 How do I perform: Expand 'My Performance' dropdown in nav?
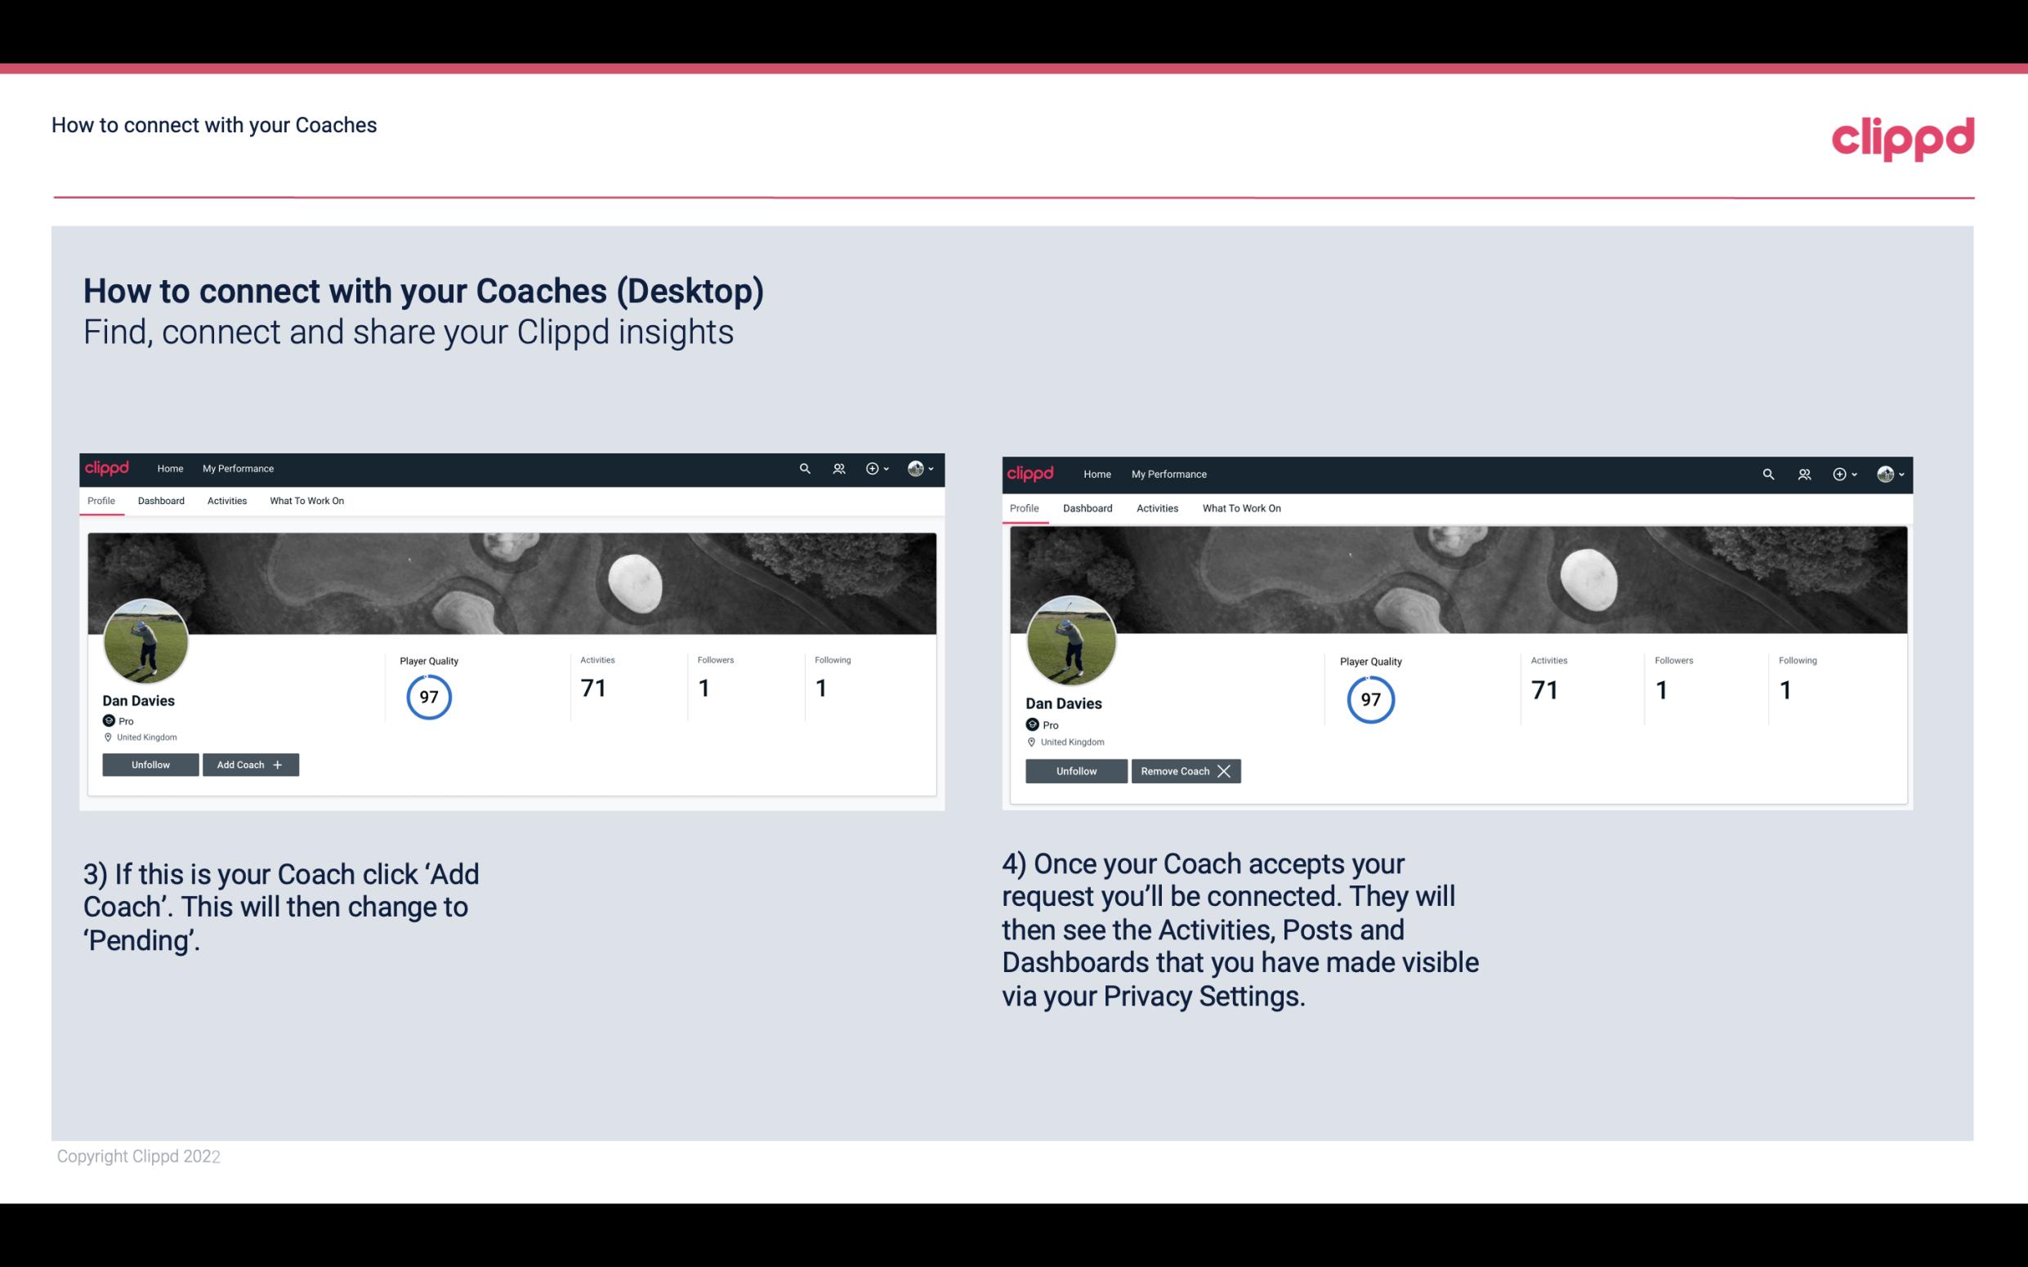[236, 469]
